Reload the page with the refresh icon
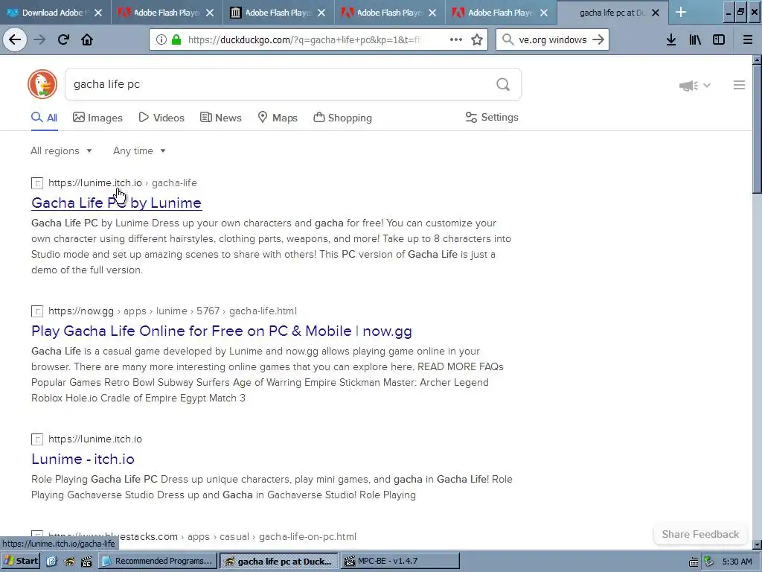This screenshot has height=572, width=762. click(x=63, y=39)
